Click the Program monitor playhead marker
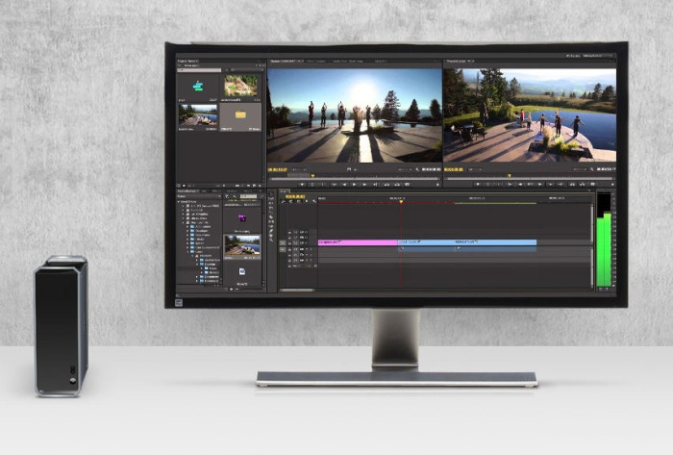The height and width of the screenshot is (455, 673). pos(510,175)
